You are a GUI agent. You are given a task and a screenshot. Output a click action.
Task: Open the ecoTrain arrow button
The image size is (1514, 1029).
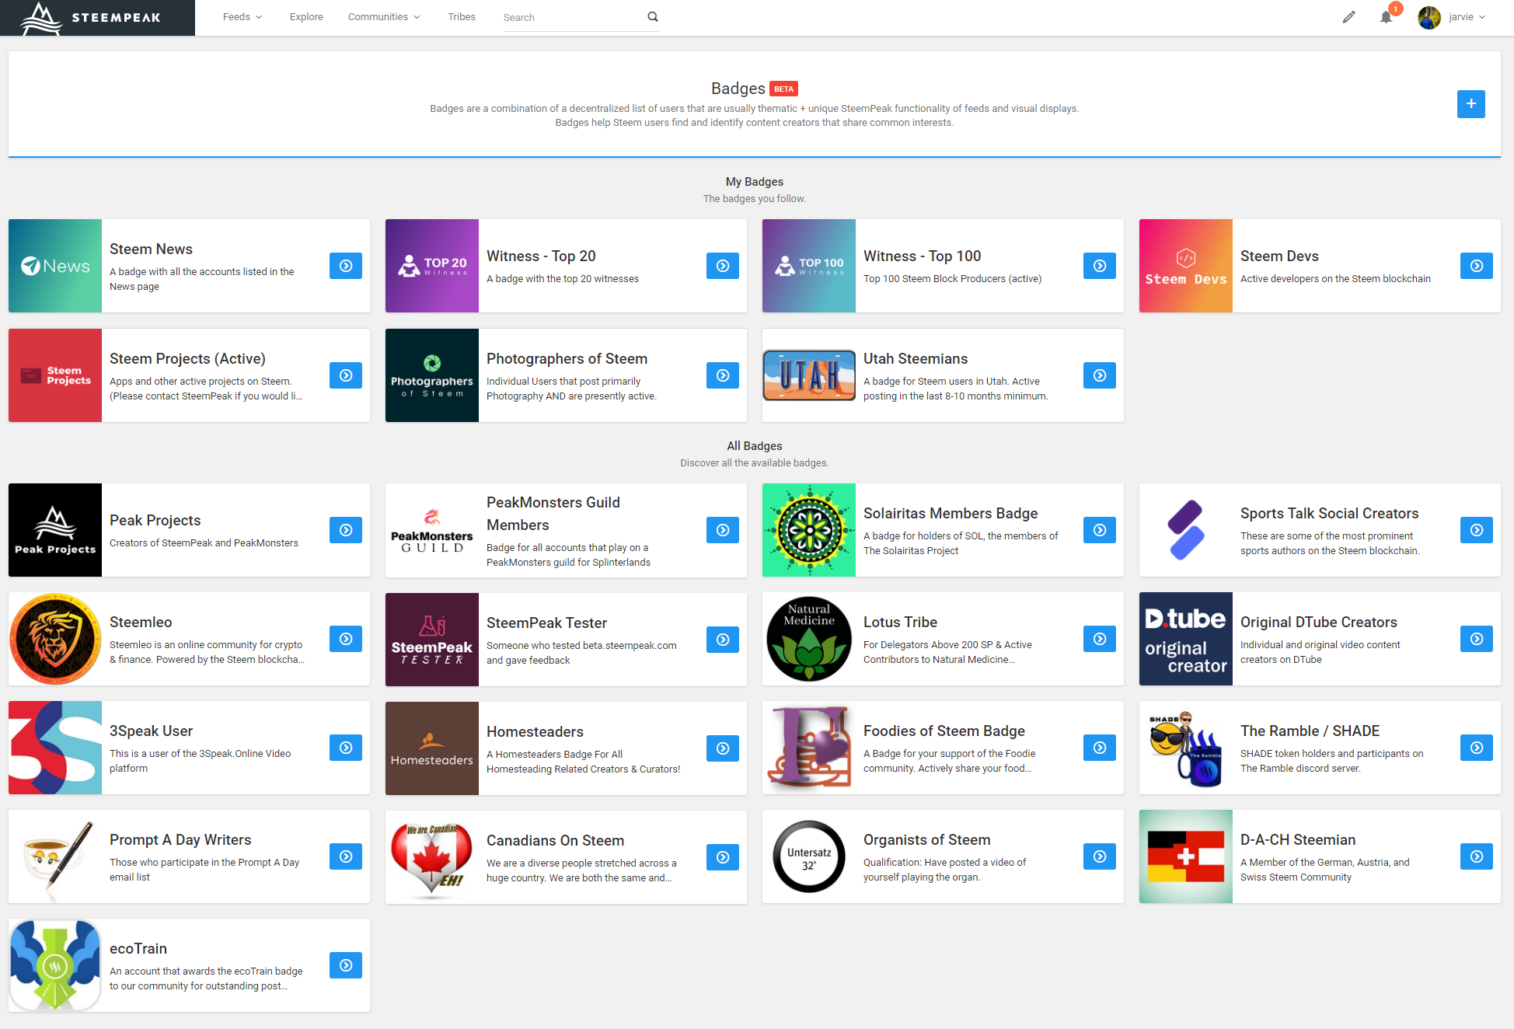tap(346, 965)
